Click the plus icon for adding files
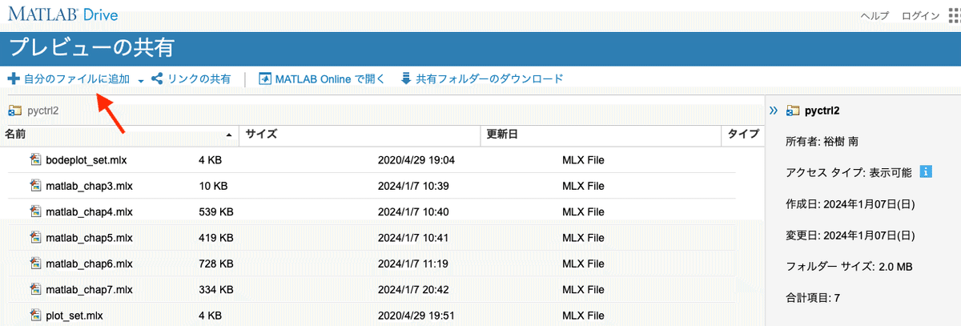 click(13, 79)
